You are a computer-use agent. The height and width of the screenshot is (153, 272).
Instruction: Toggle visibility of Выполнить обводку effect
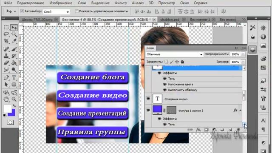coord(165,90)
